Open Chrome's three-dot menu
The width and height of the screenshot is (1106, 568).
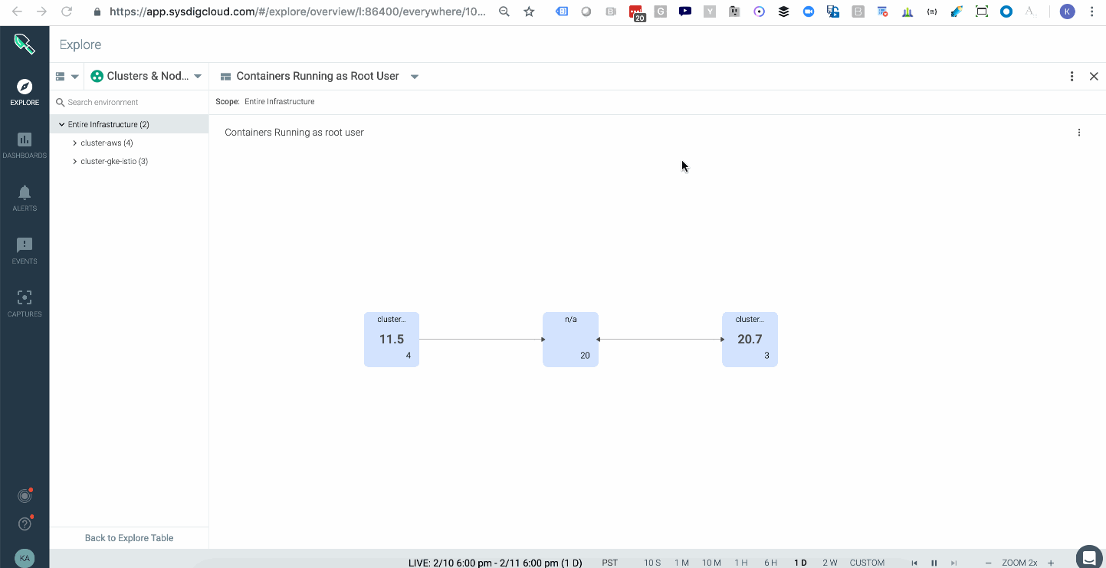point(1092,11)
